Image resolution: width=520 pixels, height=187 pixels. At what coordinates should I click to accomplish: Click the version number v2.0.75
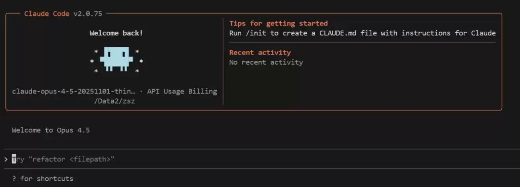[x=88, y=13]
